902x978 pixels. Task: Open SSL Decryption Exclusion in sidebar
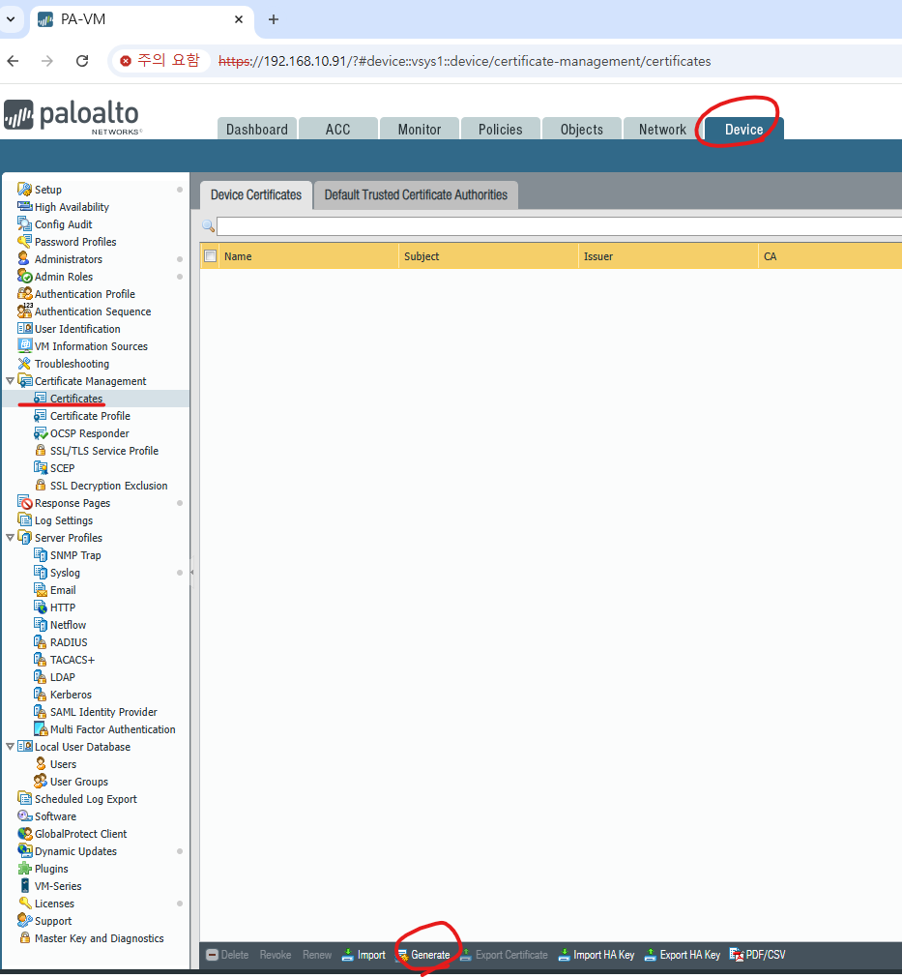click(x=109, y=486)
